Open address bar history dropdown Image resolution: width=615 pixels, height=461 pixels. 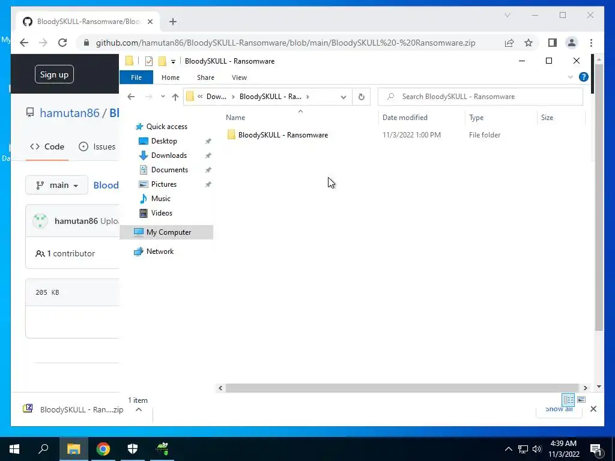point(343,97)
